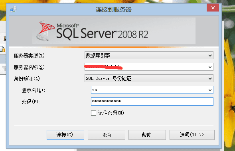Open the 服务器名称 dropdown arrow
This screenshot has height=151, width=235.
coord(210,67)
